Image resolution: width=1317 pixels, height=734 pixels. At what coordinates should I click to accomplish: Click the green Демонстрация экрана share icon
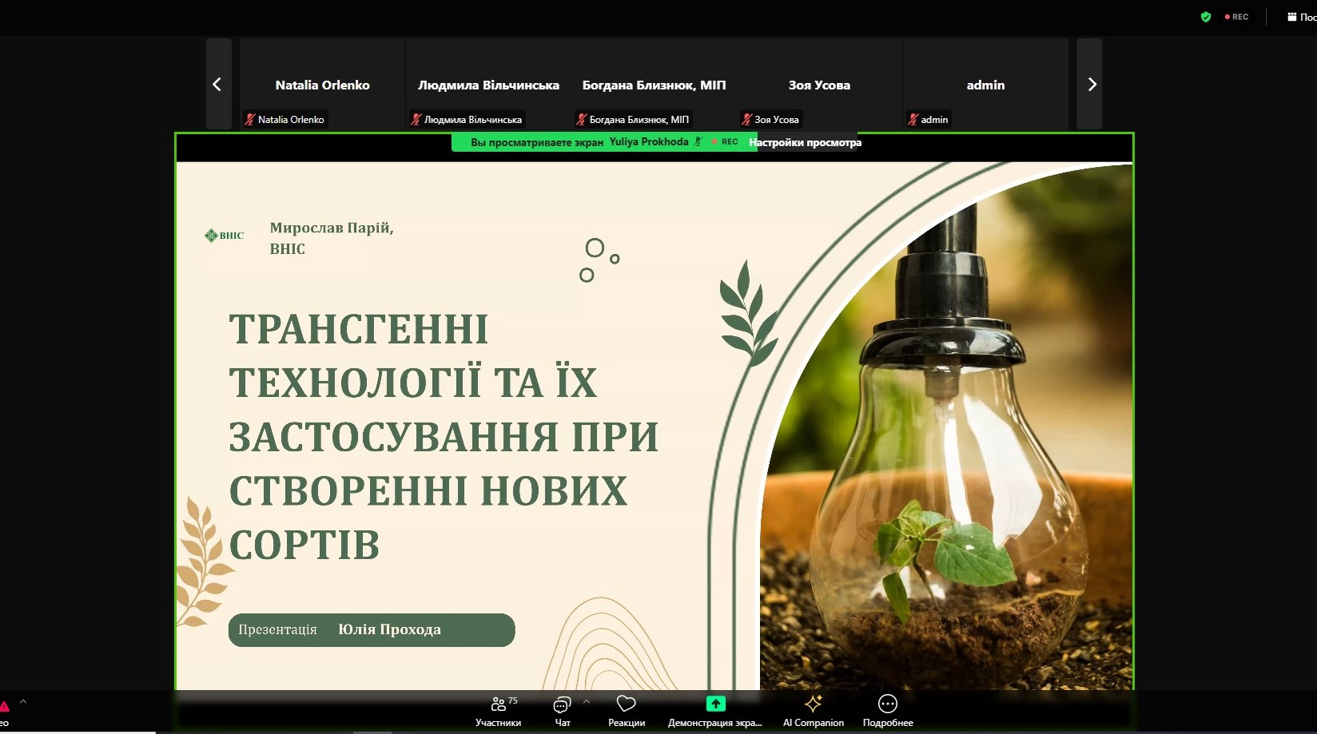coord(715,704)
